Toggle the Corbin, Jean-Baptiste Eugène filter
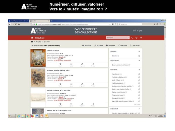 139,89
